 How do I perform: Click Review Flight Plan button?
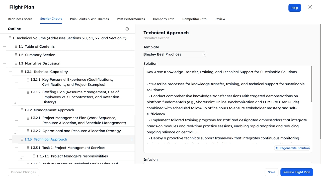pyautogui.click(x=297, y=172)
